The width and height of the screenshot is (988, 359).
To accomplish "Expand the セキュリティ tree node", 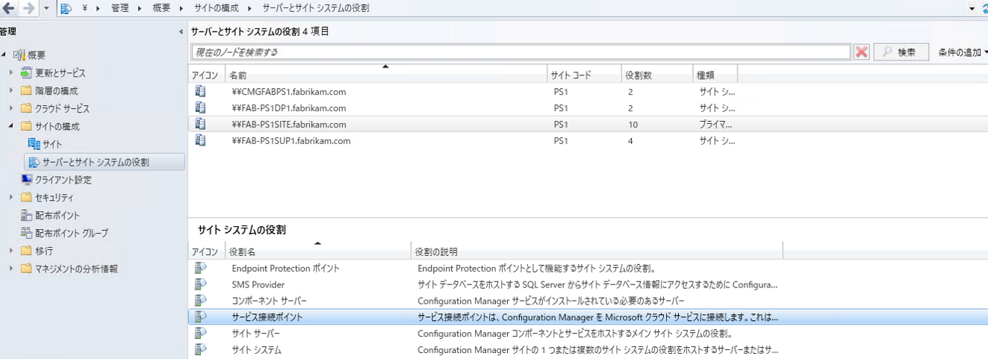I will point(11,198).
